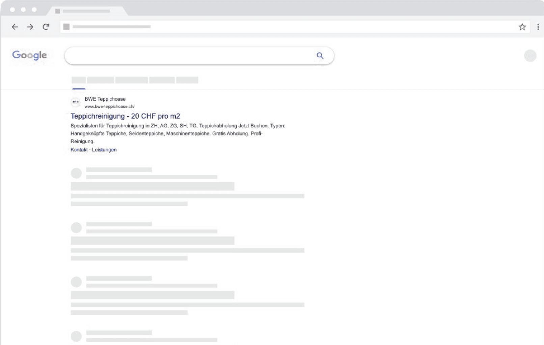The width and height of the screenshot is (544, 345).
Task: Click the browser forward arrow
Action: click(30, 27)
